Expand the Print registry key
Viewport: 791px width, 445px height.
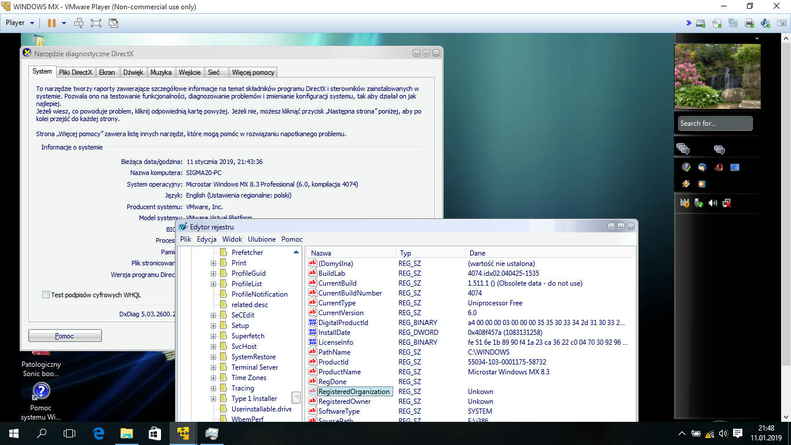(213, 263)
